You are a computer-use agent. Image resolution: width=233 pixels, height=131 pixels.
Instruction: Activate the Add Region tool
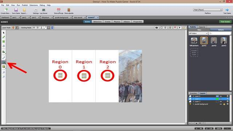[x=4, y=62]
